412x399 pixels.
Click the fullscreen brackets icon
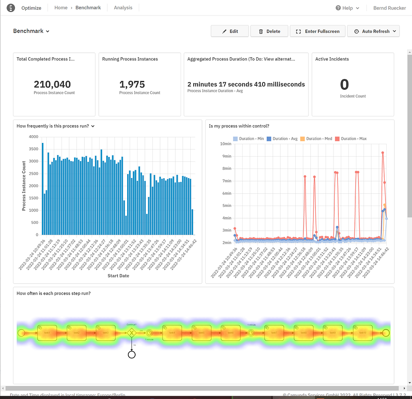point(298,31)
